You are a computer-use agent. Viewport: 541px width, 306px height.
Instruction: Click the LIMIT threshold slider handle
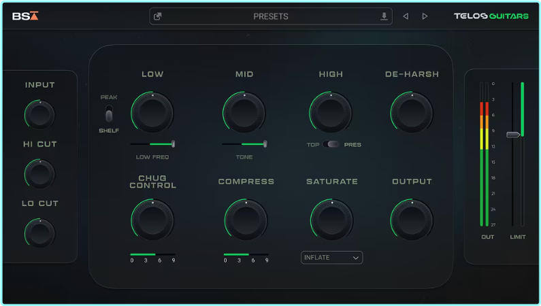pos(513,135)
